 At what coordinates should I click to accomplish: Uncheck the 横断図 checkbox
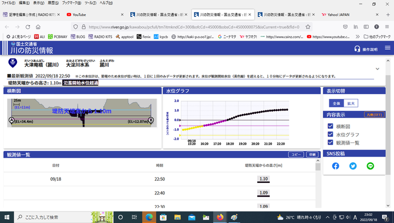[x=330, y=126]
